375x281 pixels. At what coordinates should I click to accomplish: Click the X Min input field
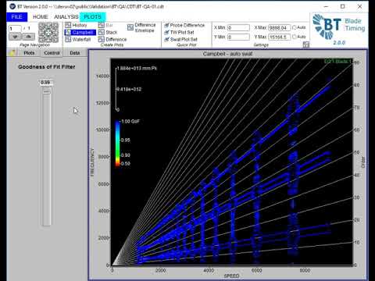coord(238,27)
